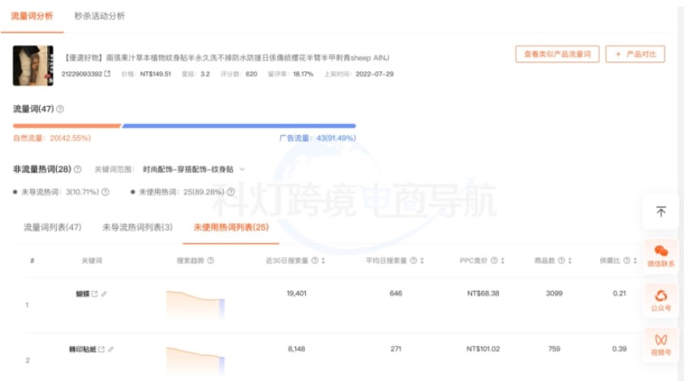Sort by 商品数
Viewport: 688px width, 381px height.
point(570,260)
